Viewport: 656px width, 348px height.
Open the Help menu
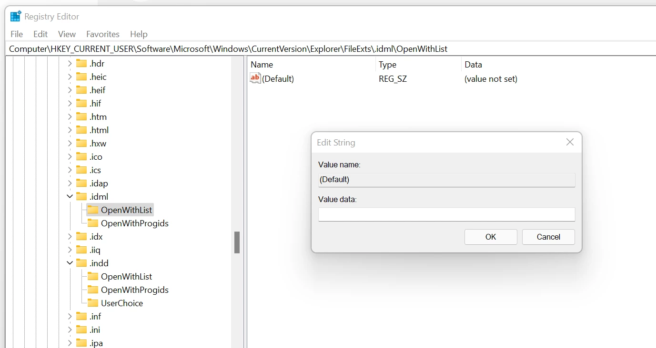[x=139, y=34]
